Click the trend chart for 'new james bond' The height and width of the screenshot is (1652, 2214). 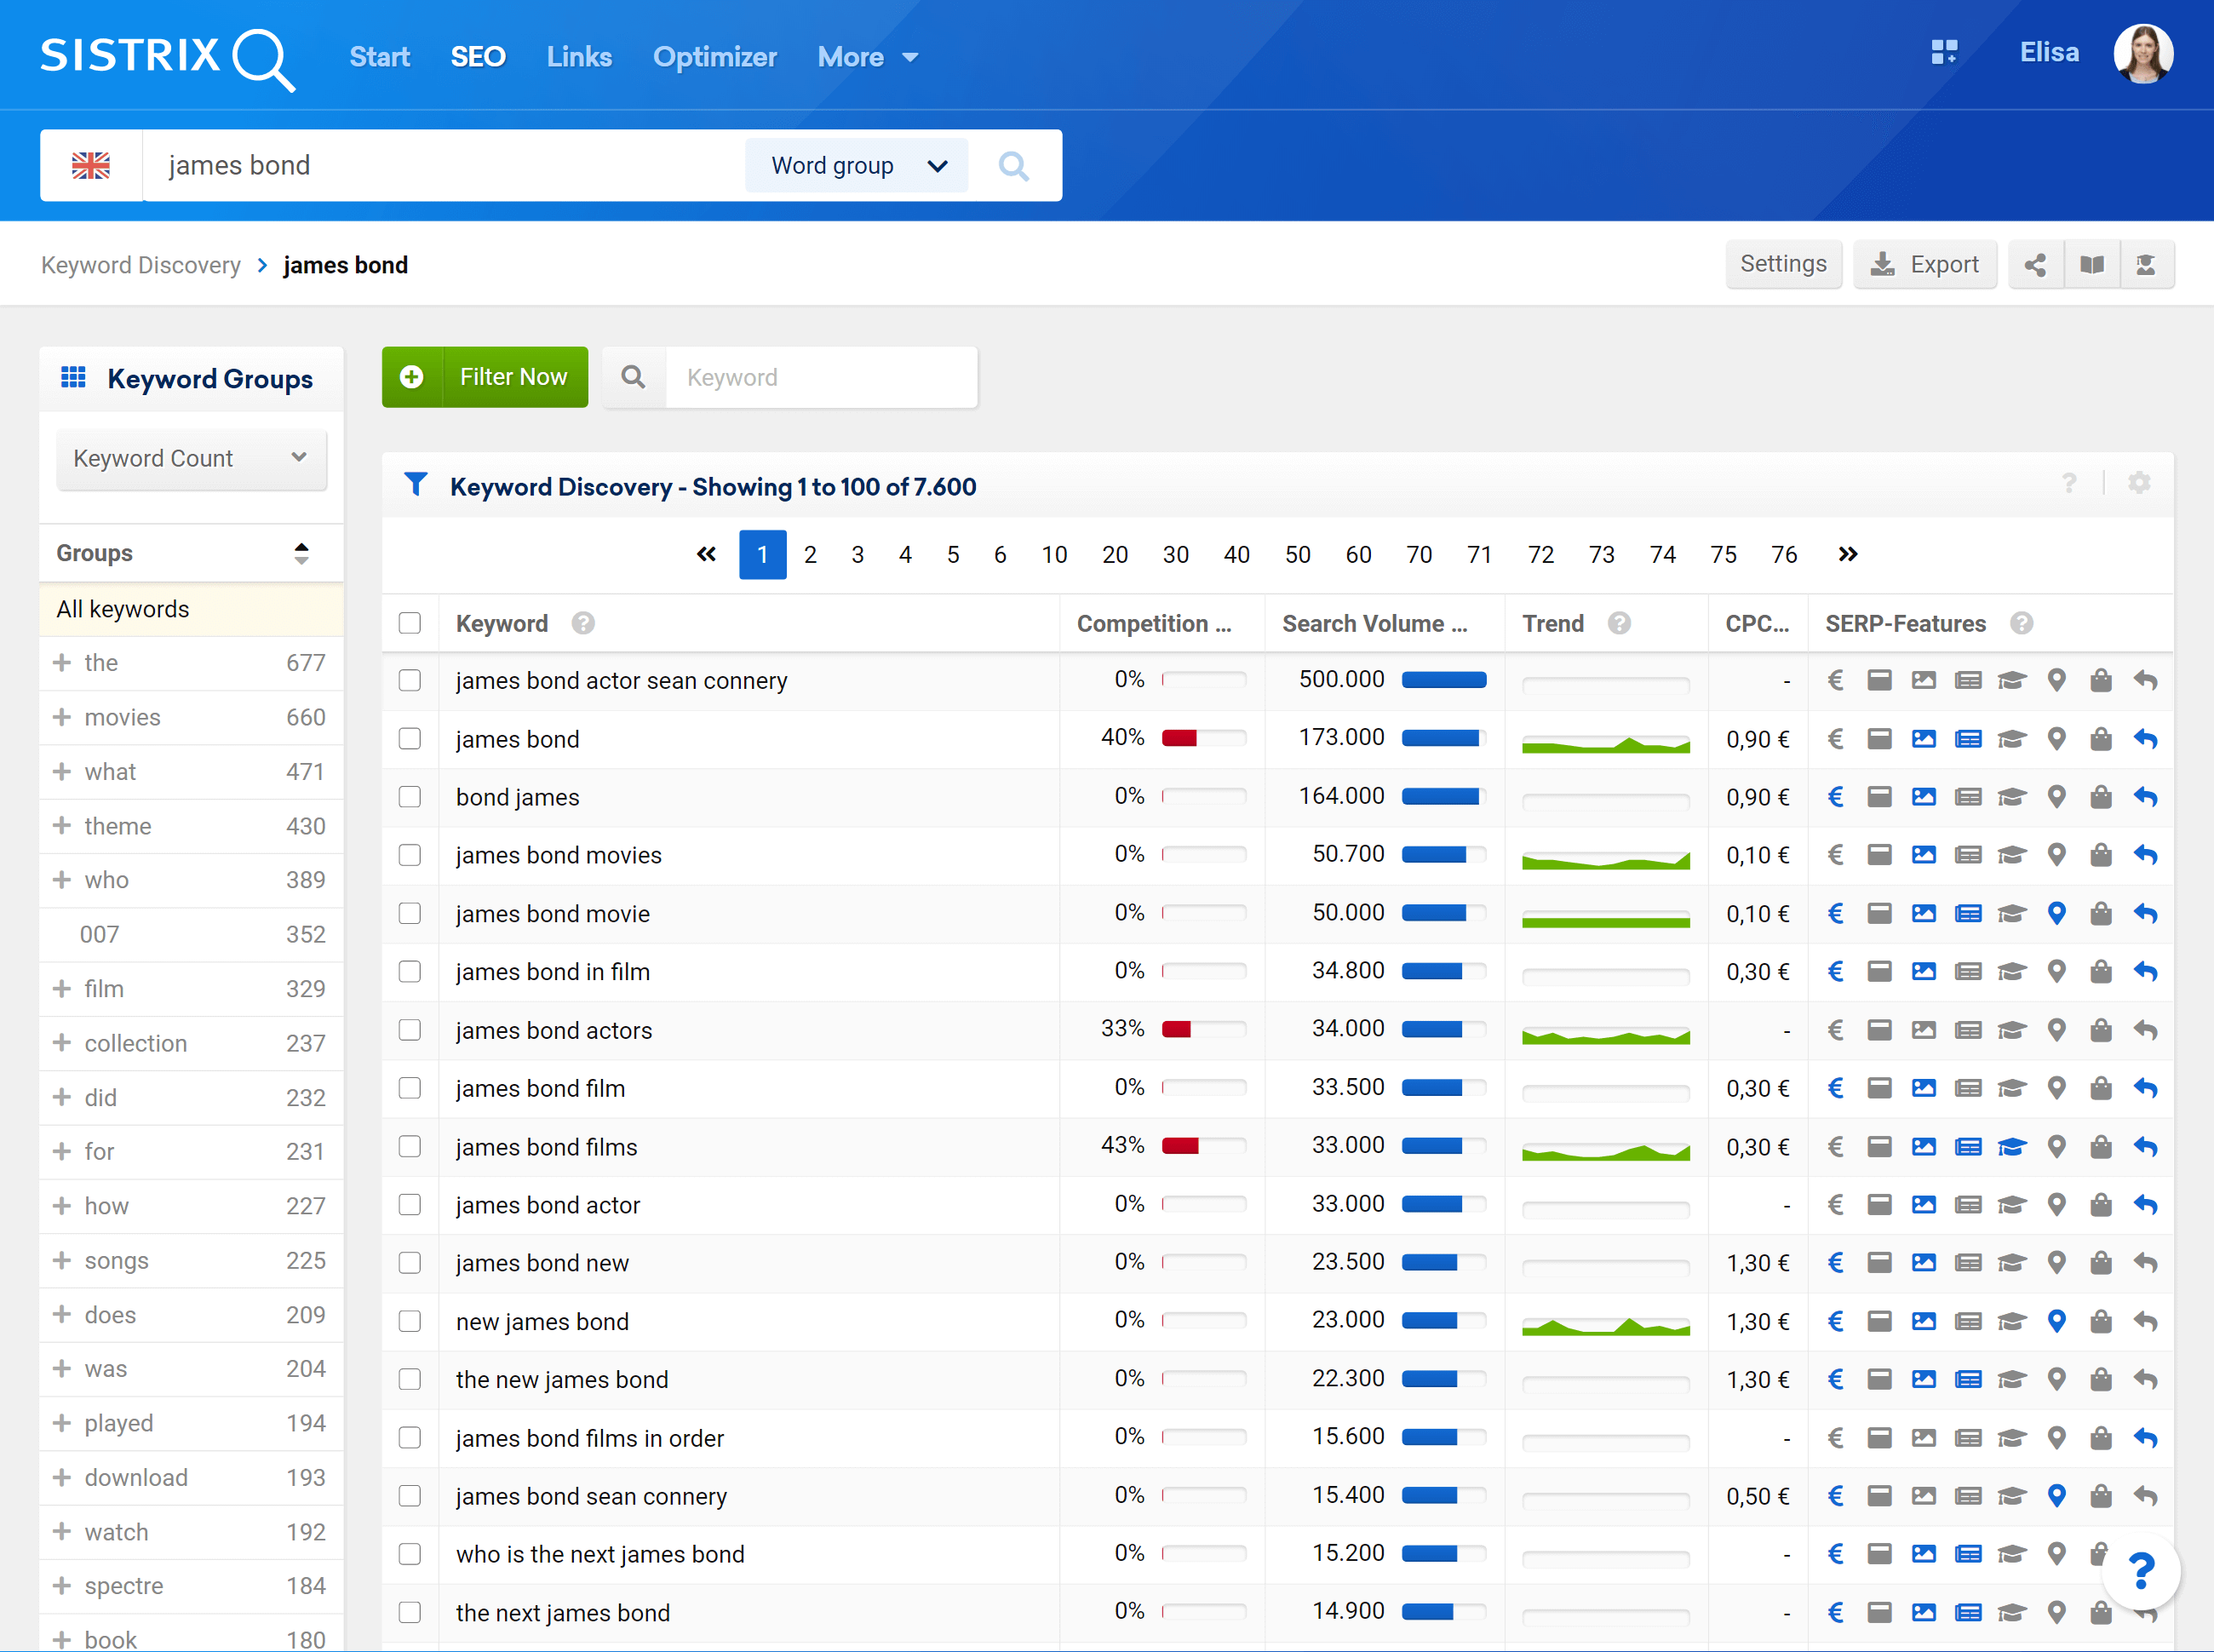coord(1606,1325)
